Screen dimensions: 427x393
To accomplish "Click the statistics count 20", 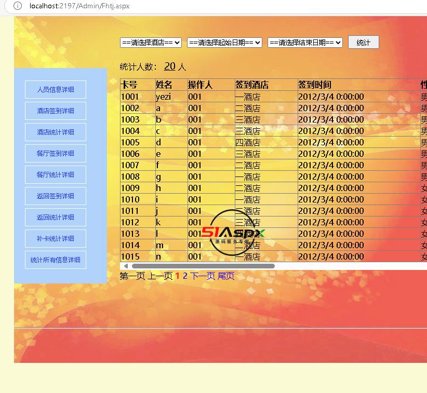I will click(x=170, y=66).
